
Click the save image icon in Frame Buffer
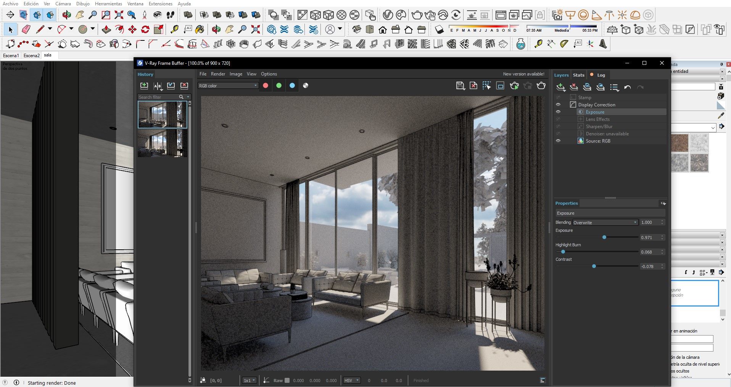[x=460, y=86]
